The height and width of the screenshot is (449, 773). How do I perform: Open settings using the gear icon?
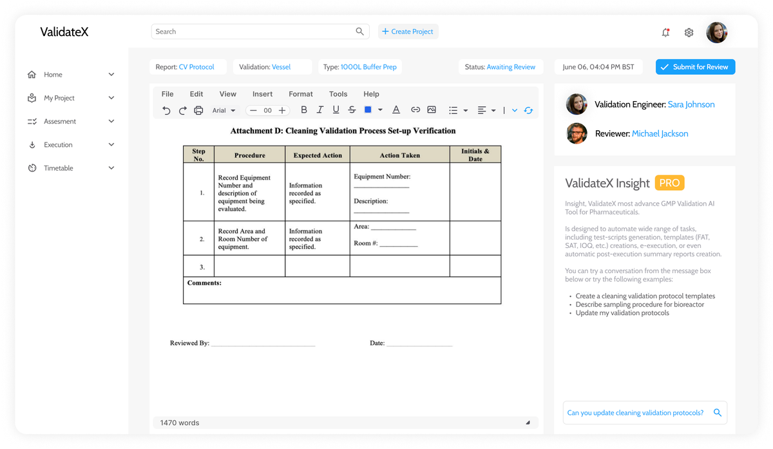coord(689,32)
